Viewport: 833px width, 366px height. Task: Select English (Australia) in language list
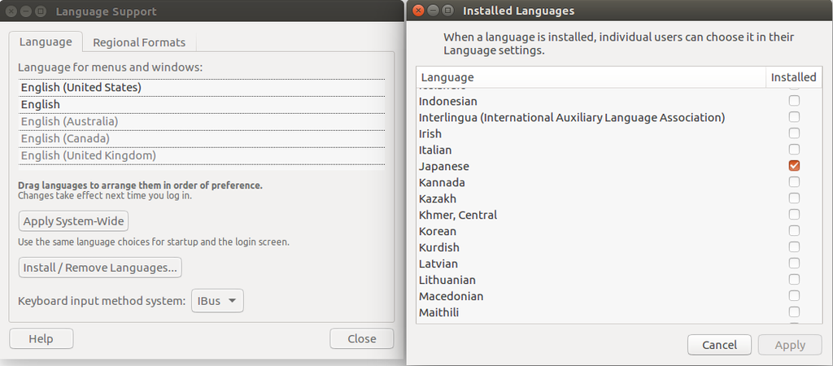coord(202,122)
